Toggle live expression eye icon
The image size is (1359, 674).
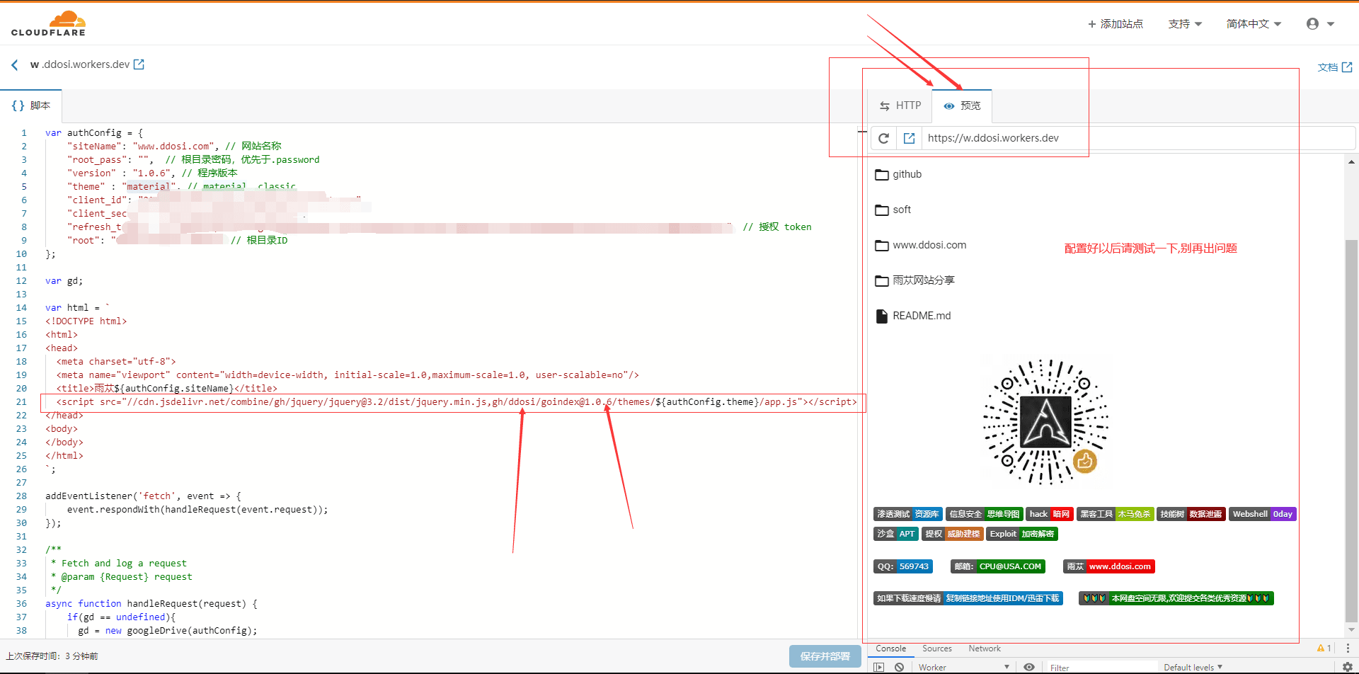coord(1029,667)
